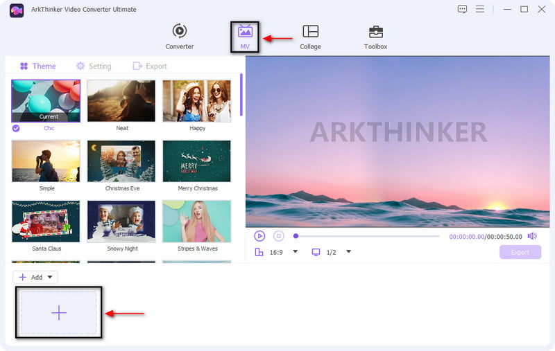Open the Converter module

[180, 37]
